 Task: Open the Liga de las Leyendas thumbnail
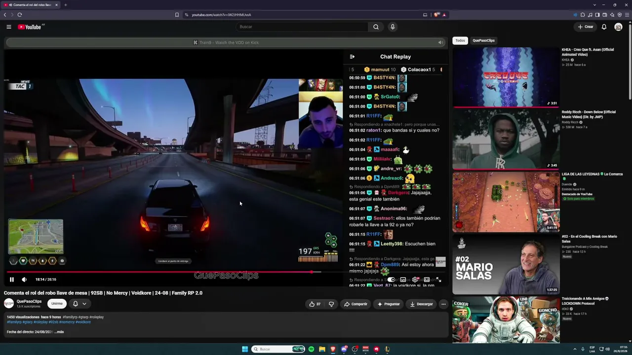tap(506, 202)
